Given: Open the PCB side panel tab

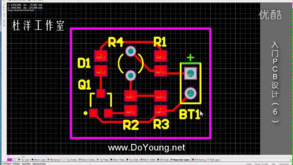Looking at the screenshot, I should point(4,15).
